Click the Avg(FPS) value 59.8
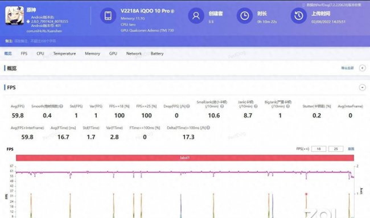 tap(18, 116)
